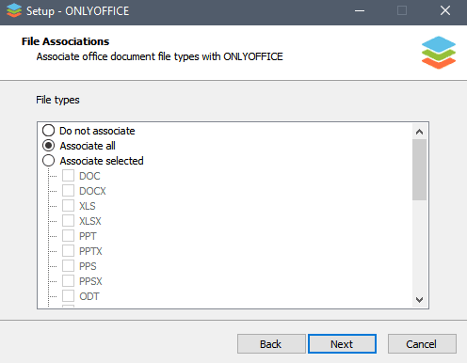Click the scroll down arrow in file types list

[419, 300]
